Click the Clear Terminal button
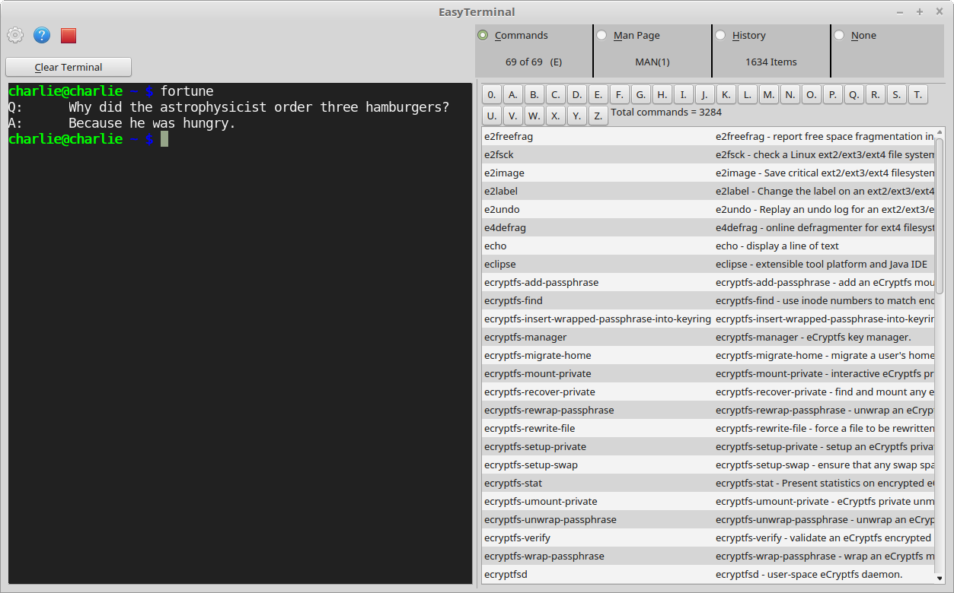The height and width of the screenshot is (593, 954). 69,67
